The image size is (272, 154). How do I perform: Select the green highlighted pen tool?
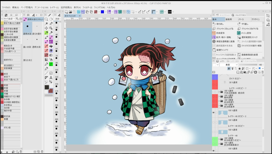tap(46, 33)
